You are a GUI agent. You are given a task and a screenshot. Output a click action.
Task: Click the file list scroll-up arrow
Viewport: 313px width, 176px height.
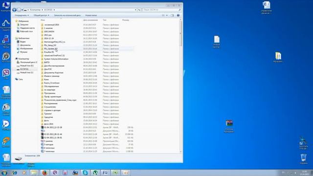click(180, 20)
